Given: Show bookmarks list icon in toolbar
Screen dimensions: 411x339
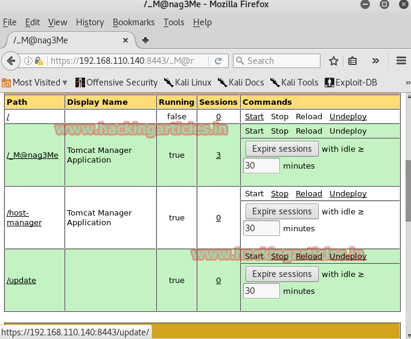Looking at the screenshot, I should (x=352, y=61).
